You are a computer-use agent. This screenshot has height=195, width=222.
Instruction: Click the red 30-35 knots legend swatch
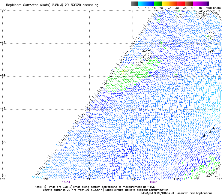pyautogui.click(x=181, y=4)
